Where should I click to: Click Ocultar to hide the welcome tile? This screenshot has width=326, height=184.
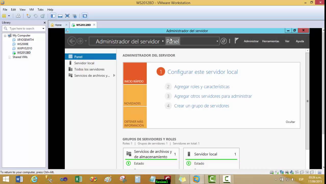[x=290, y=122]
